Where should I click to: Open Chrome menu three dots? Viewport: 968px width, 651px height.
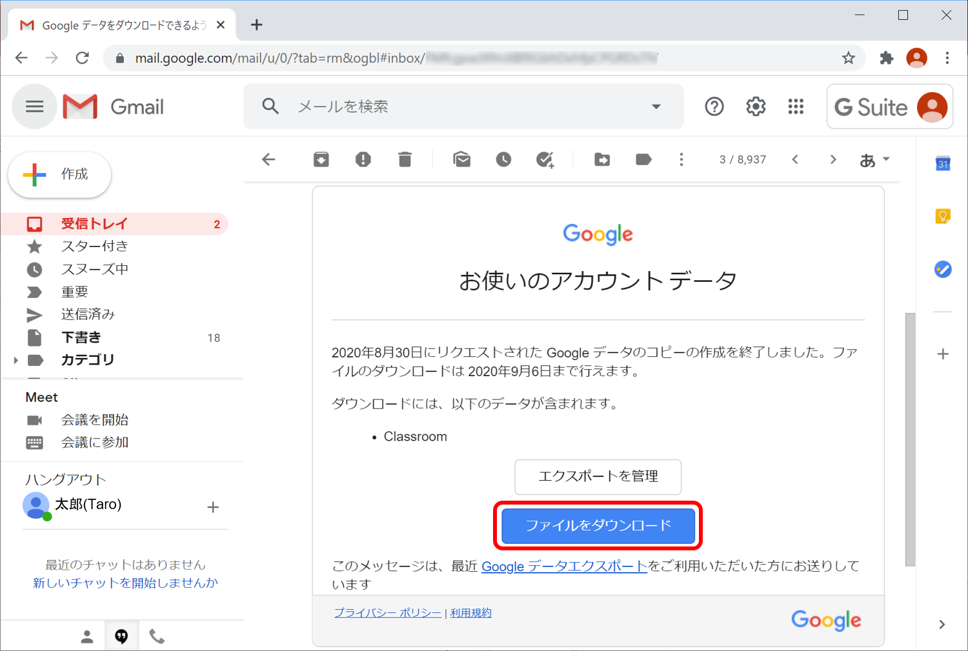pos(947,58)
